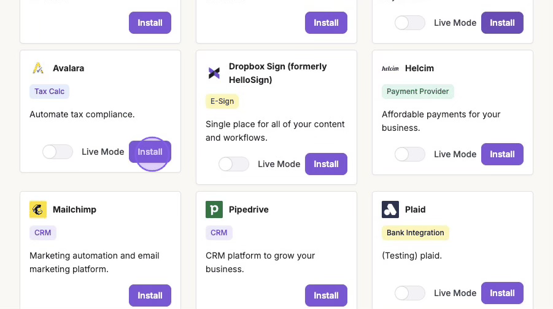This screenshot has height=309, width=553.
Task: Install Dropbox Sign integration
Action: point(326,164)
